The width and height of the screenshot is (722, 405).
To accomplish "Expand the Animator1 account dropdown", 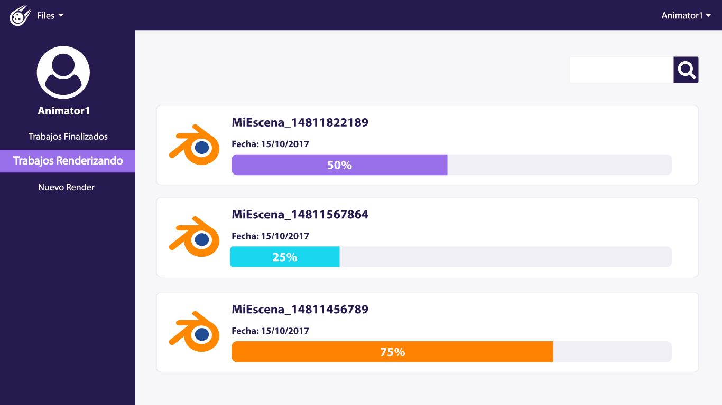I will 686,16.
